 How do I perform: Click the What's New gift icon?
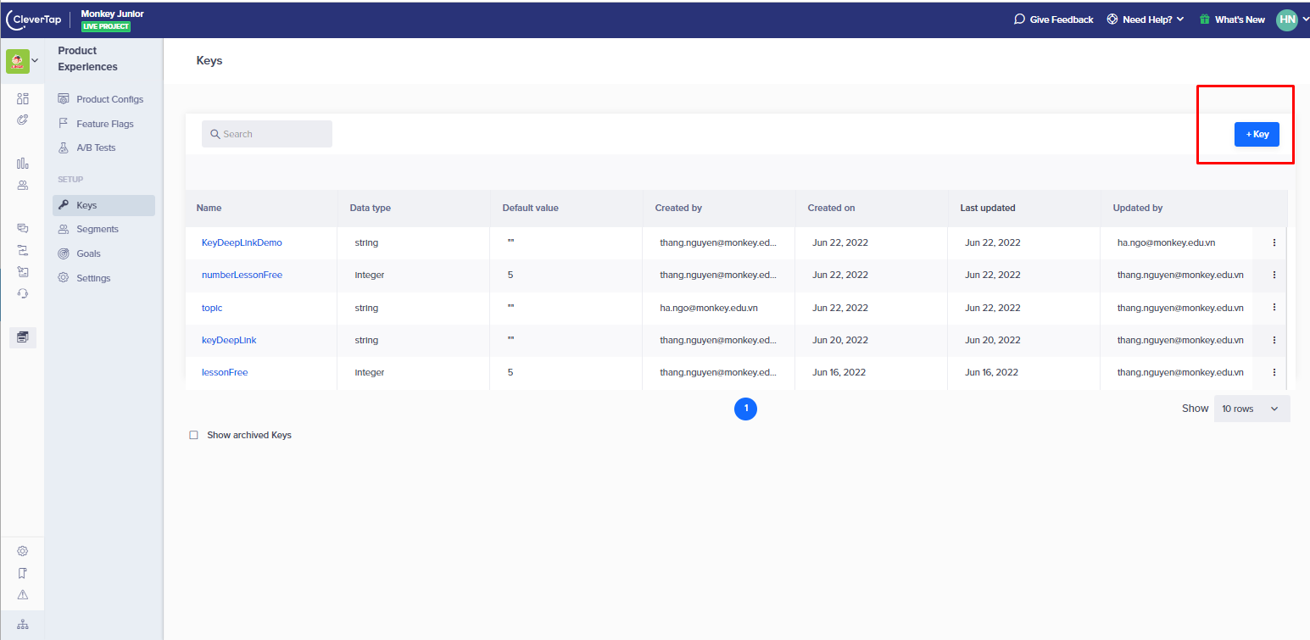[1204, 19]
